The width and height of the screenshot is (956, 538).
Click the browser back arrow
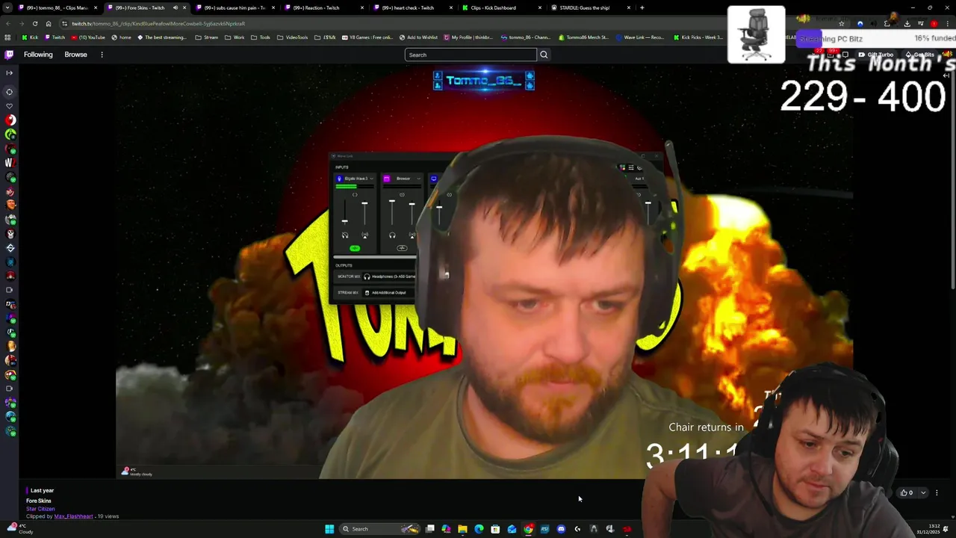point(8,23)
